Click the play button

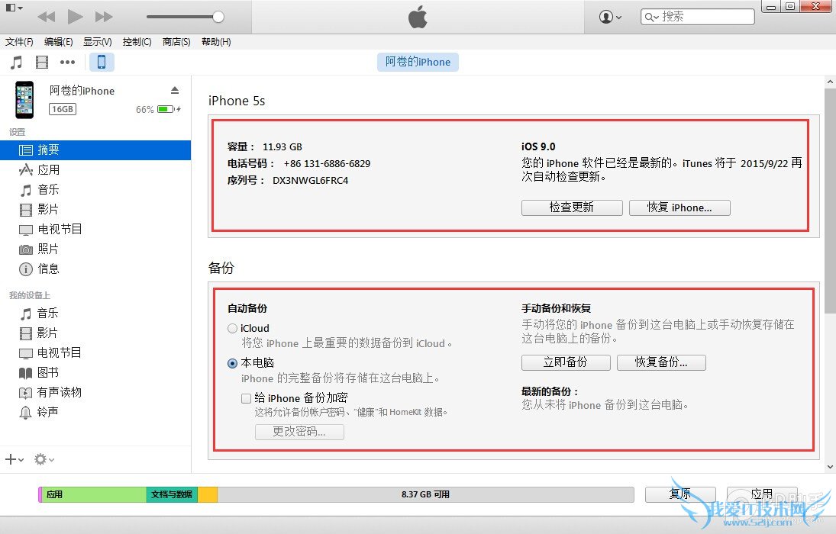[75, 17]
